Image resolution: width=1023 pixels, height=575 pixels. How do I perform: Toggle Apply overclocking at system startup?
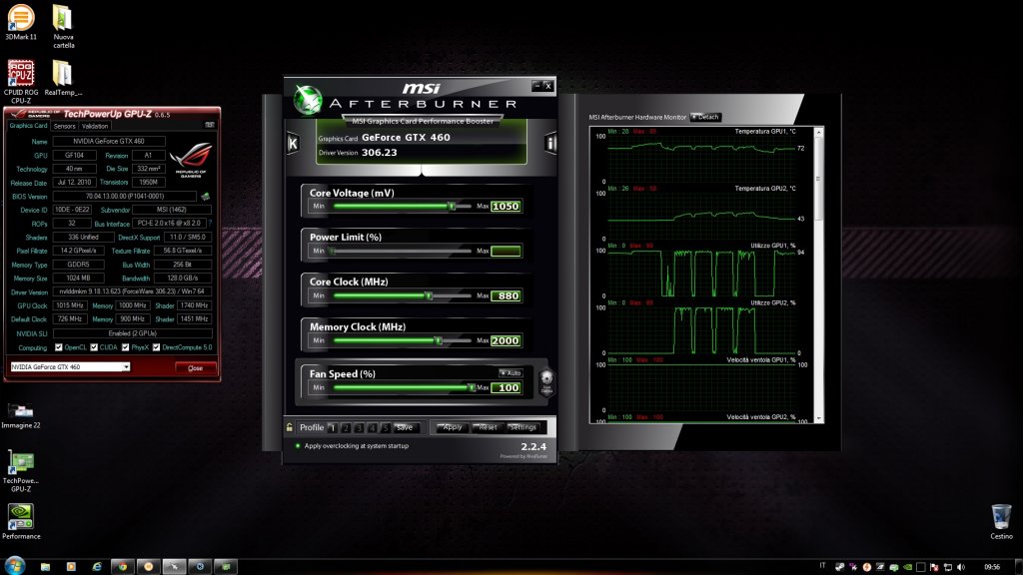point(298,446)
